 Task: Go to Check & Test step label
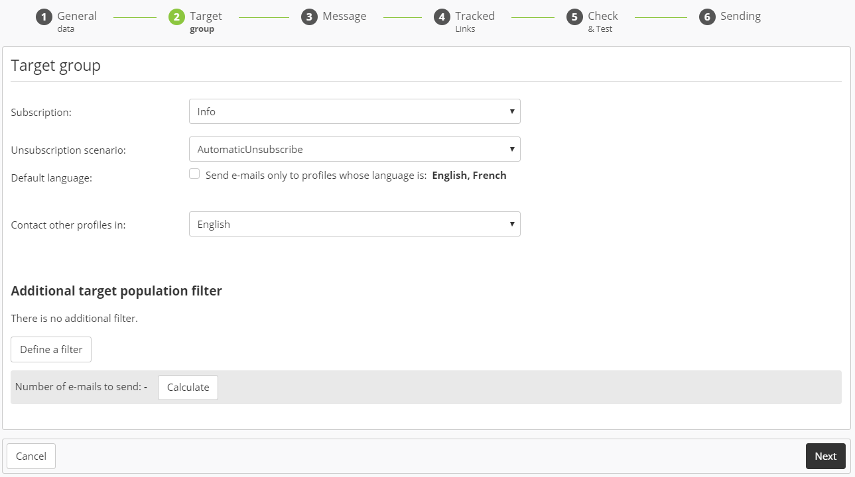[603, 21]
